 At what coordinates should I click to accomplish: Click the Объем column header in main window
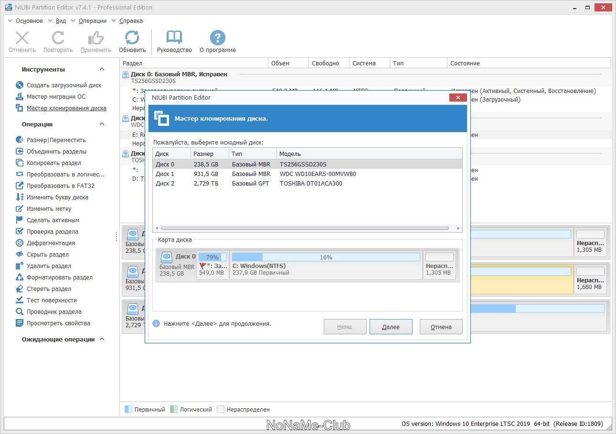click(288, 63)
